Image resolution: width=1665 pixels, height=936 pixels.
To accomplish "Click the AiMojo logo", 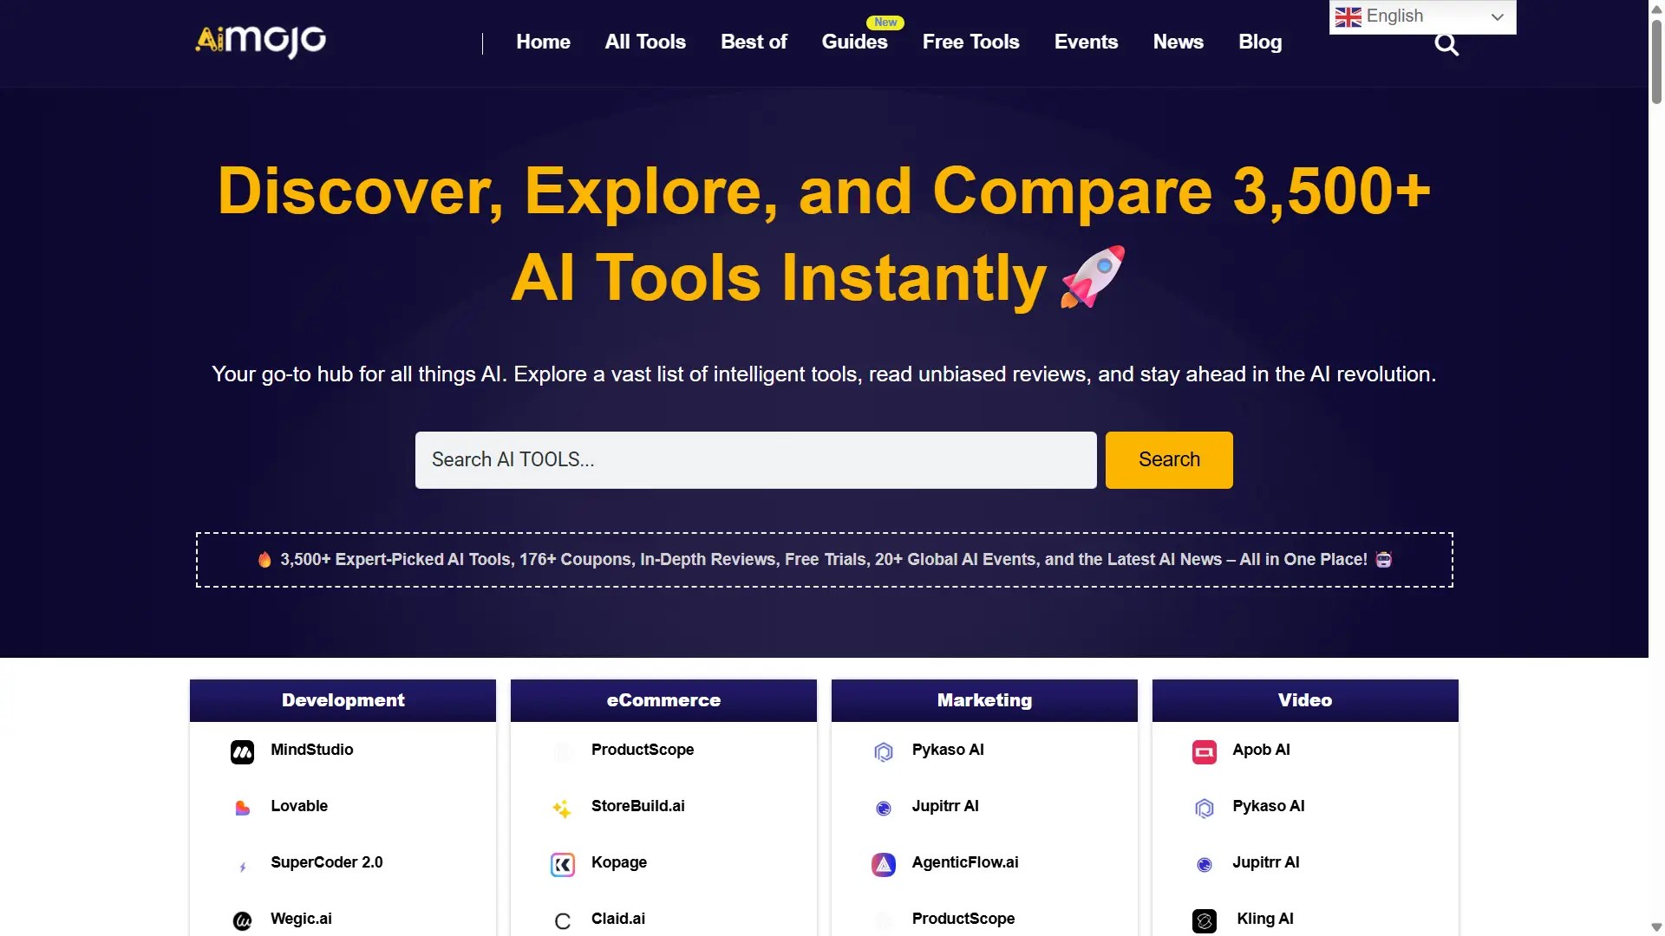I will pyautogui.click(x=260, y=41).
